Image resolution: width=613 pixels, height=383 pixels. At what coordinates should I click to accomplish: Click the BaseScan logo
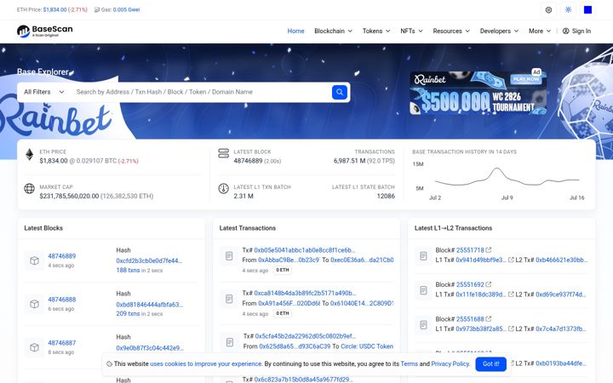(x=44, y=31)
